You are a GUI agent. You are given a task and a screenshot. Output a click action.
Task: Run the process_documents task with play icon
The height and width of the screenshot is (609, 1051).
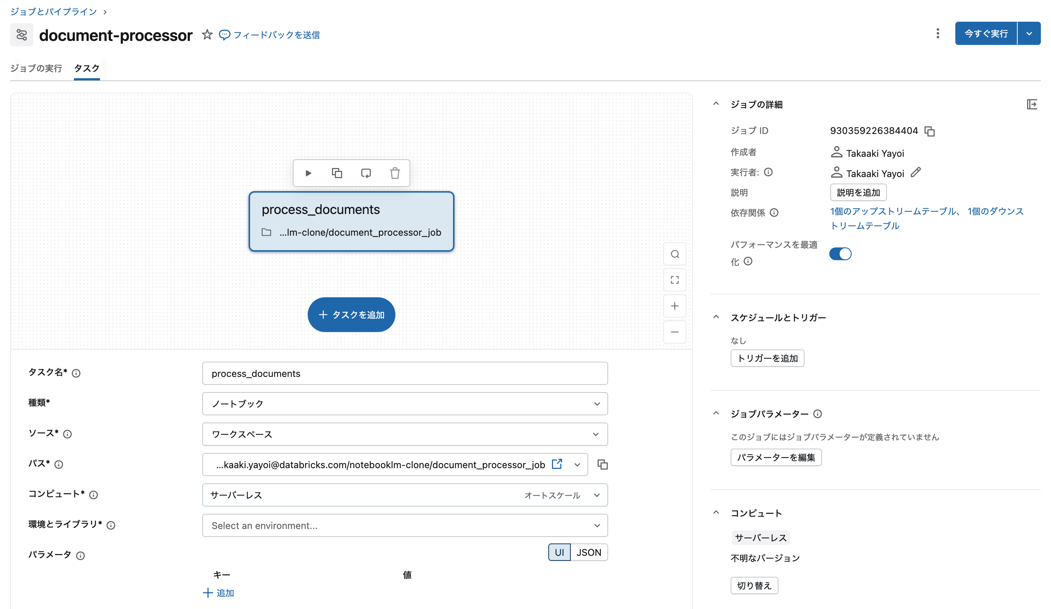click(308, 173)
